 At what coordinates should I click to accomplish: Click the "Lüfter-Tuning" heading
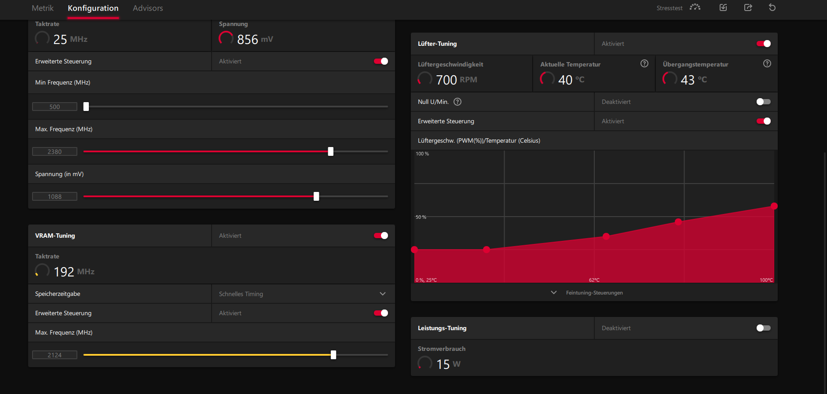click(x=437, y=44)
